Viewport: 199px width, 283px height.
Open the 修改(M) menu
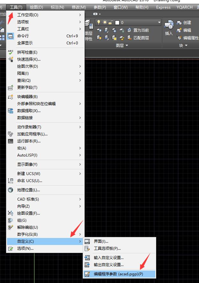coord(79,7)
